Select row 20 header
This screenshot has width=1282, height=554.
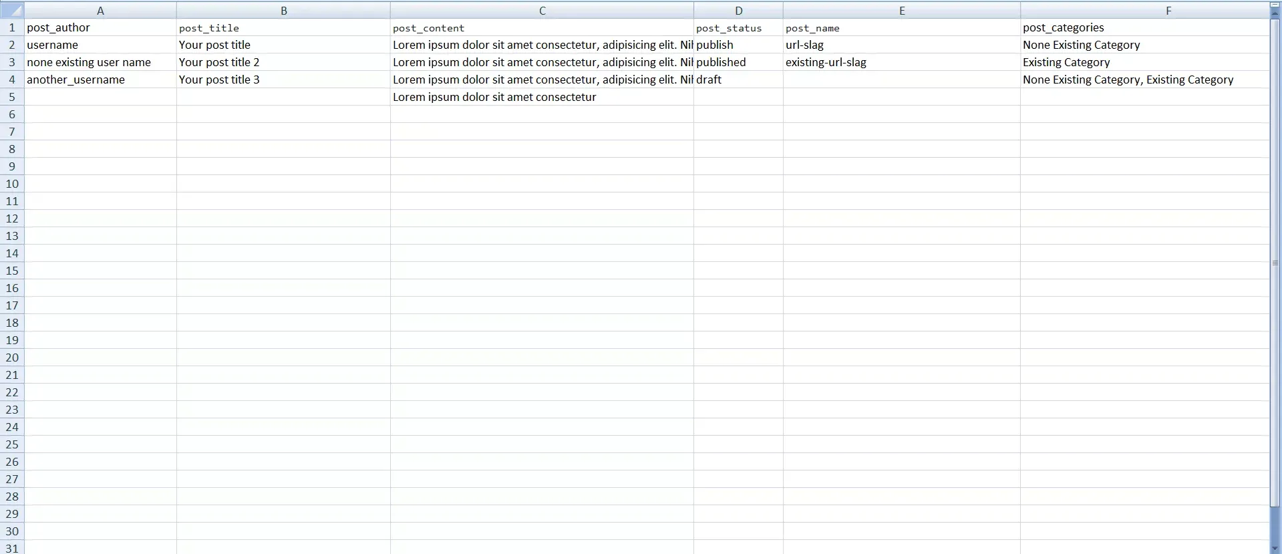click(12, 358)
